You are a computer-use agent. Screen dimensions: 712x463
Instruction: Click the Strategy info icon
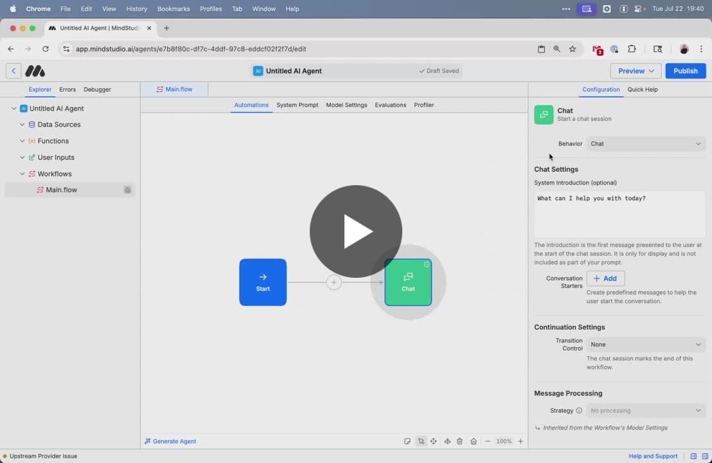579,410
